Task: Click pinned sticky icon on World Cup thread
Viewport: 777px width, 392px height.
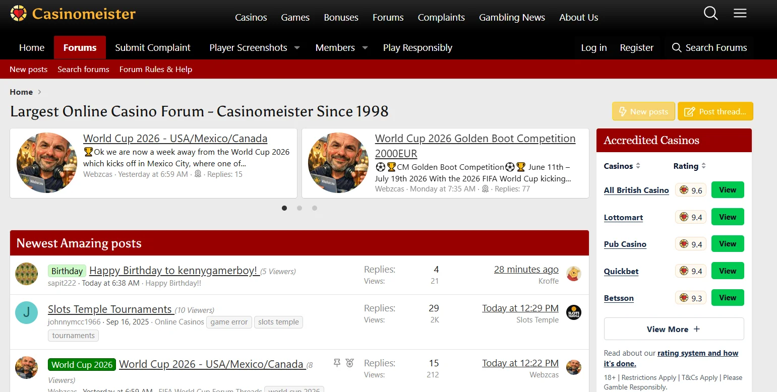Action: 337,363
